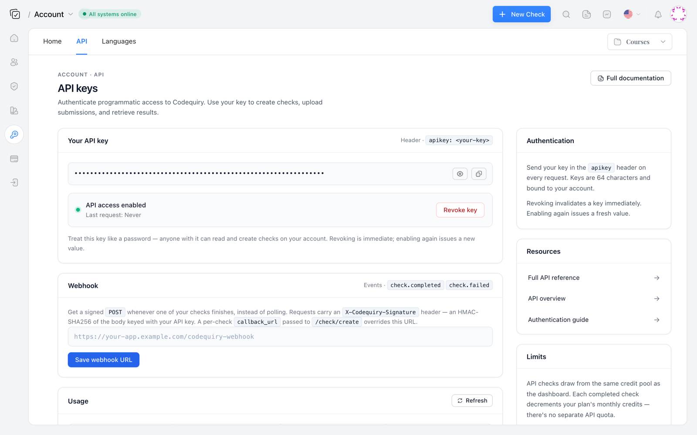Click the callback_url code label

point(257,322)
